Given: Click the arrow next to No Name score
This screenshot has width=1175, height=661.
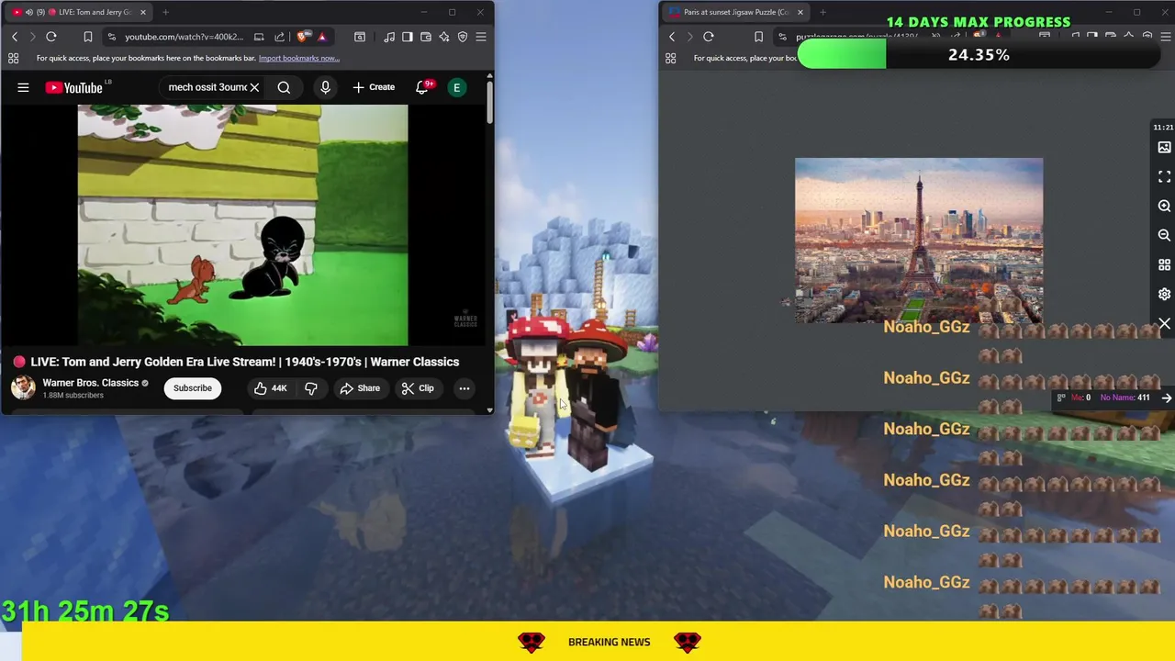Looking at the screenshot, I should pyautogui.click(x=1166, y=398).
